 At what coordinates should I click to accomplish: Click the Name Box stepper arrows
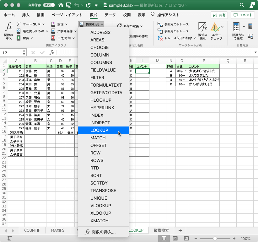24,53
